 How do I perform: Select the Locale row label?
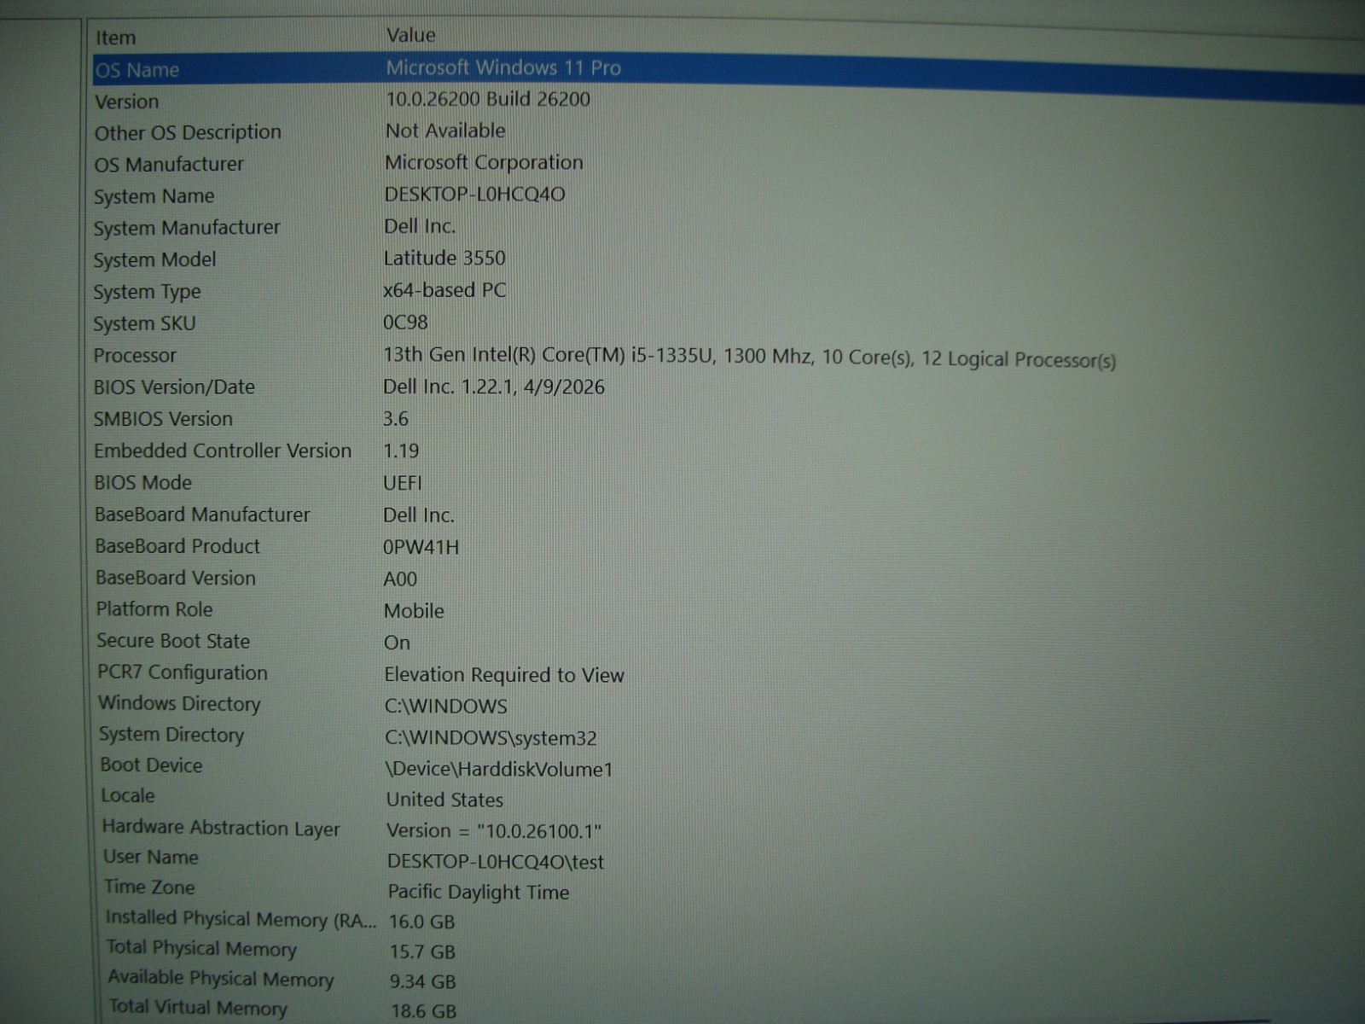[x=128, y=796]
